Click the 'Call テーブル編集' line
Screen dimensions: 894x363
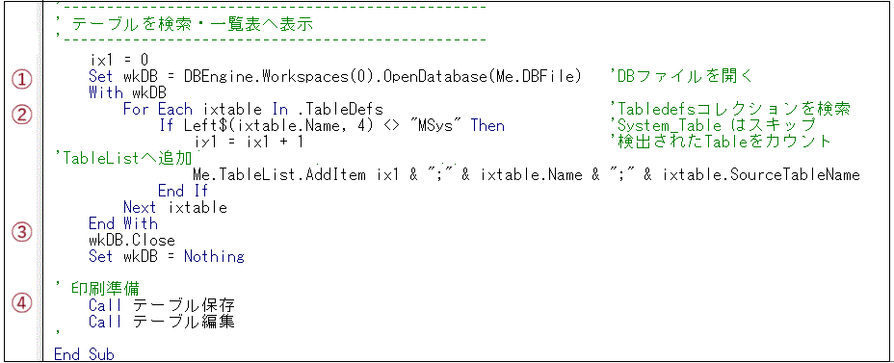coord(162,322)
